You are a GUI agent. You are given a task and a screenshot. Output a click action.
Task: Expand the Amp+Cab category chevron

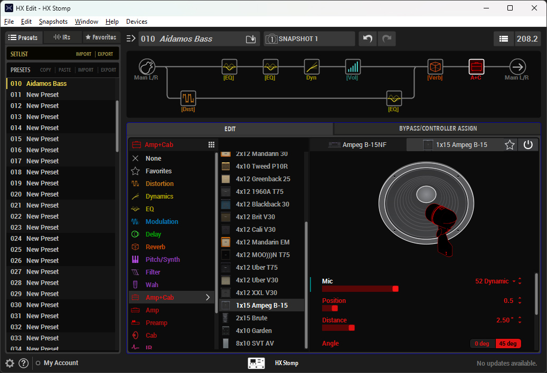208,298
